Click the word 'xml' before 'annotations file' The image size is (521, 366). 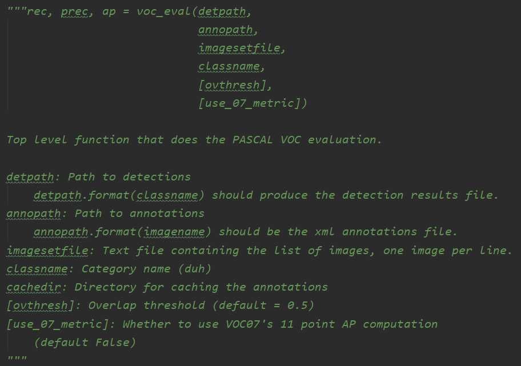coord(325,232)
